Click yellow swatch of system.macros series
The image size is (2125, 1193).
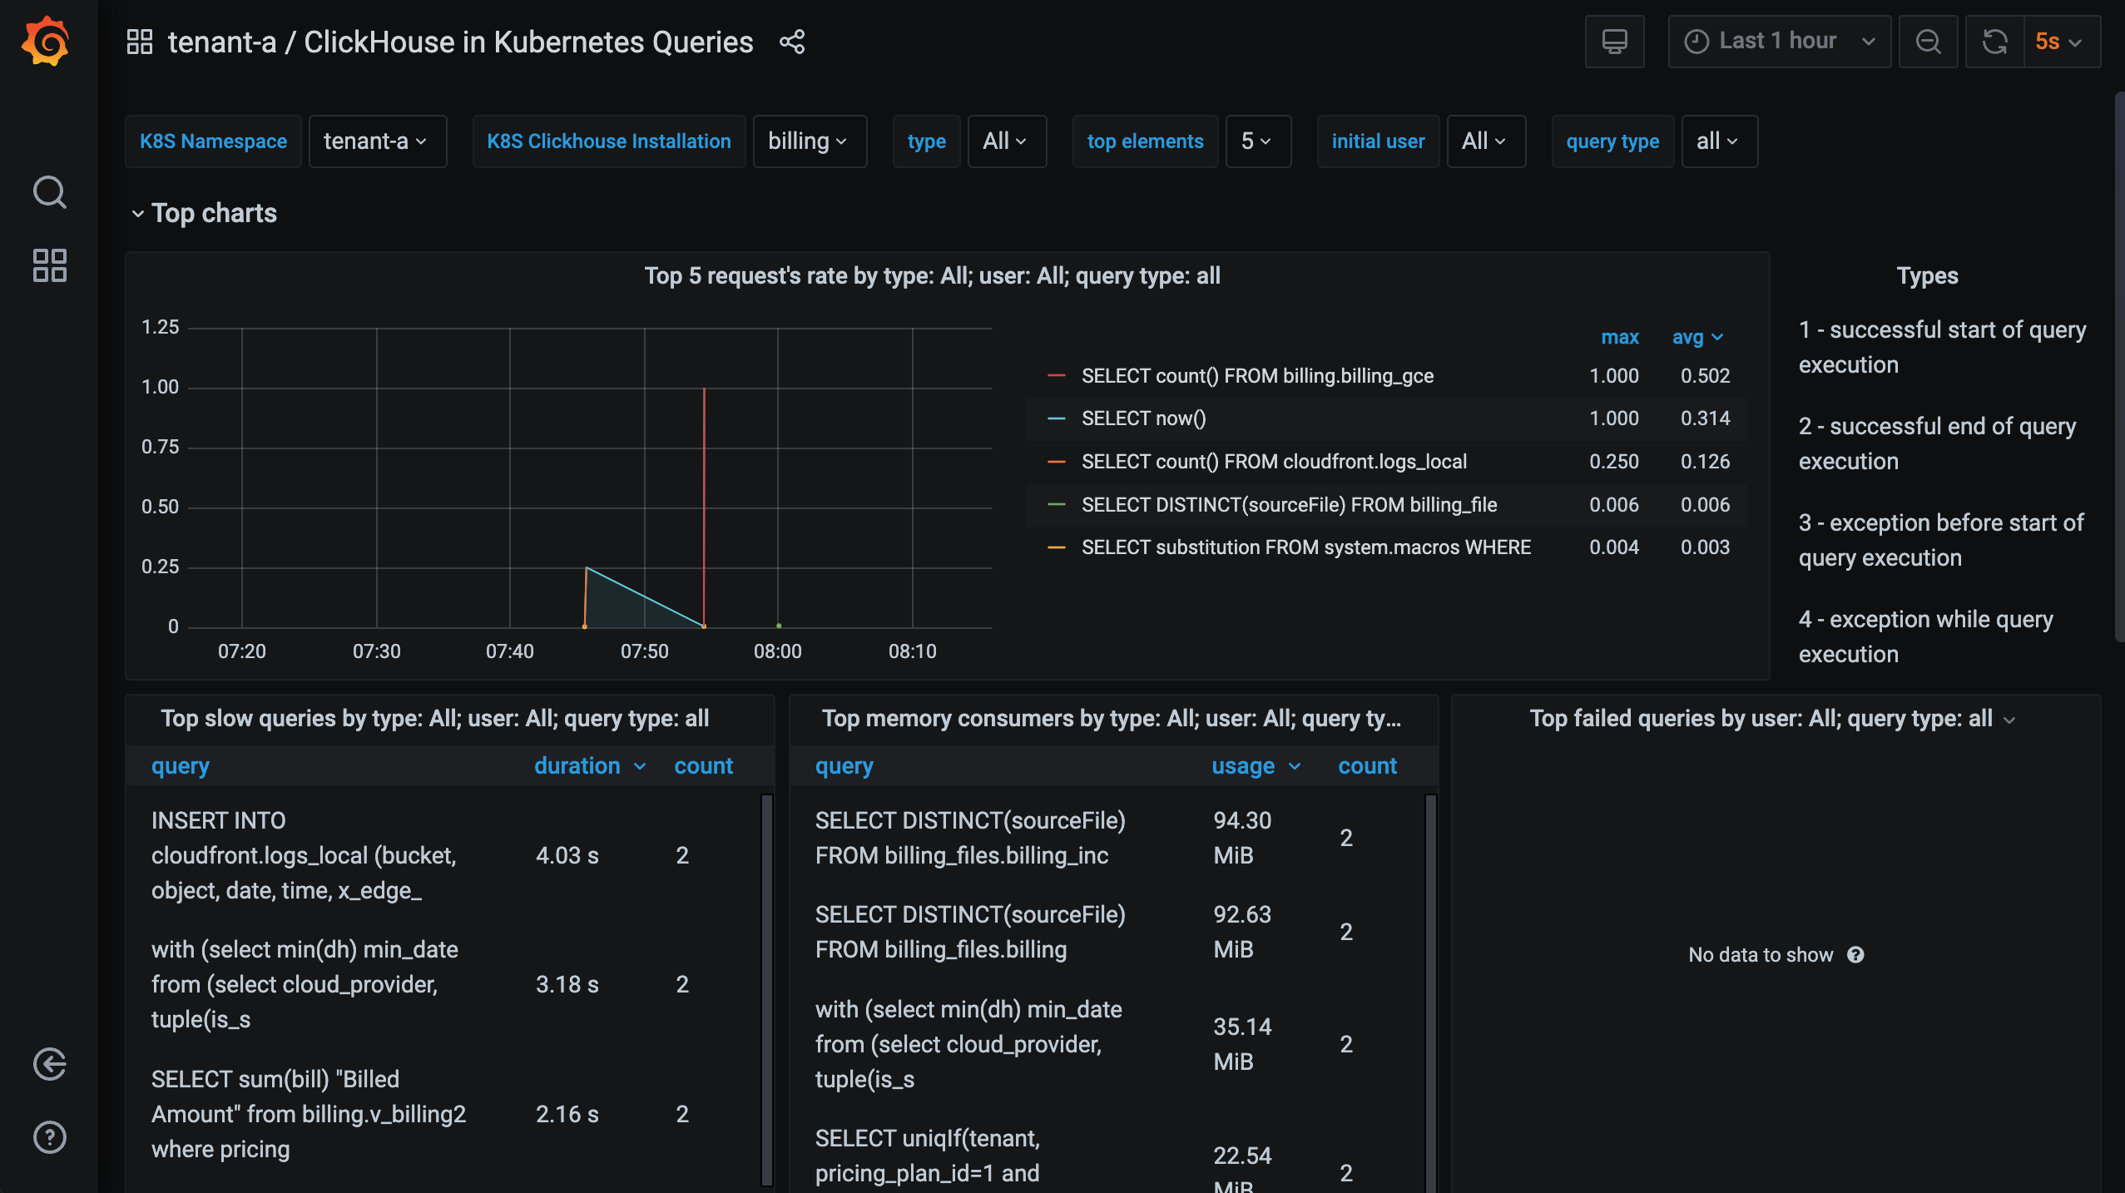pyautogui.click(x=1057, y=547)
